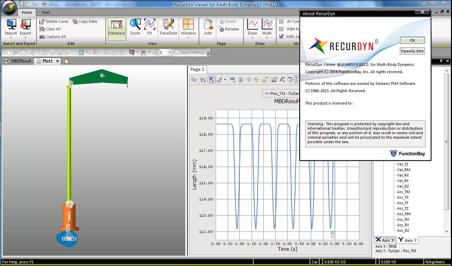
Task: Select Vel_RM in the database tree
Action: pos(403,170)
